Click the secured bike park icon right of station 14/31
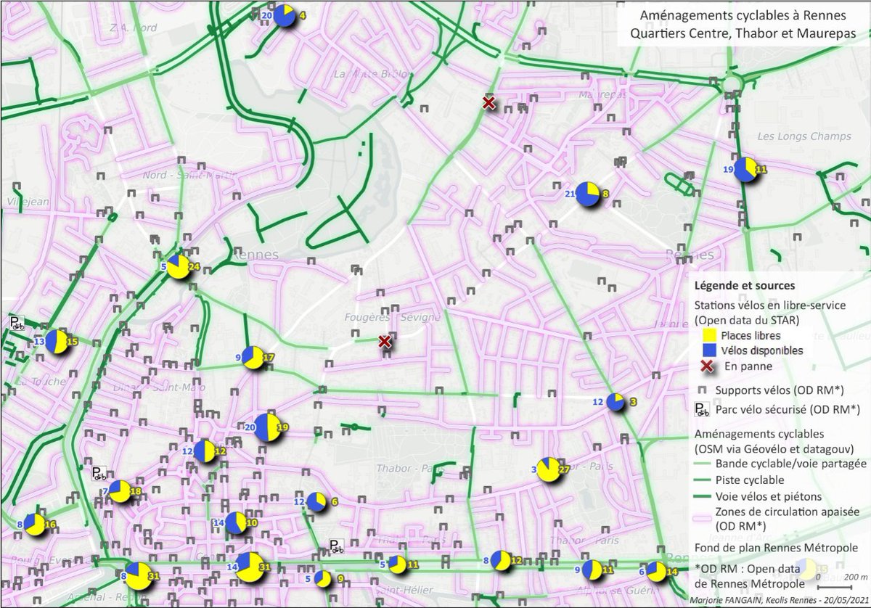This screenshot has height=608, width=871. (336, 547)
